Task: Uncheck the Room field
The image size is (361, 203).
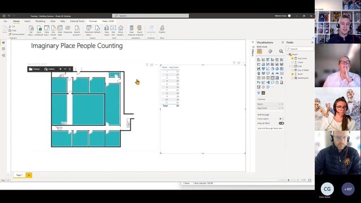Action: point(293,74)
